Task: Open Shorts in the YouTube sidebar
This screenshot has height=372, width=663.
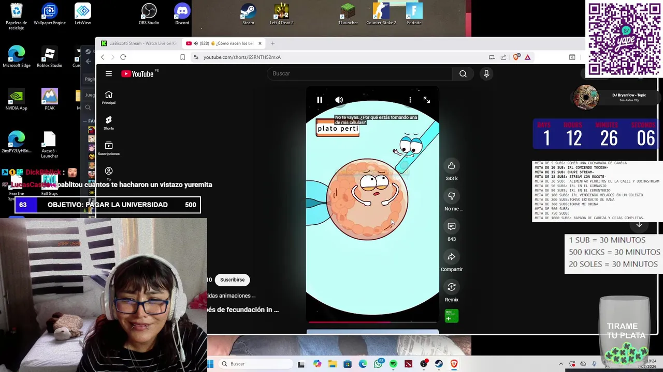Action: (109, 123)
